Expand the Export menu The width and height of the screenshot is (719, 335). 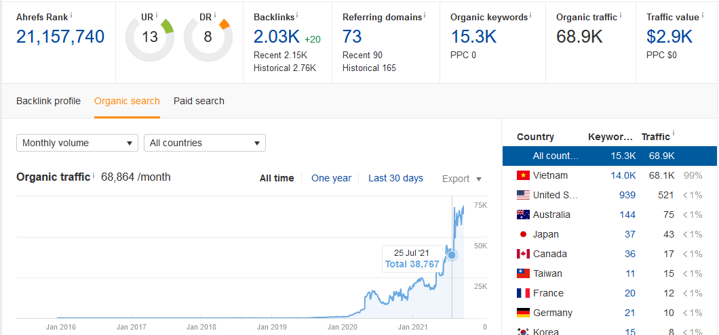(462, 179)
